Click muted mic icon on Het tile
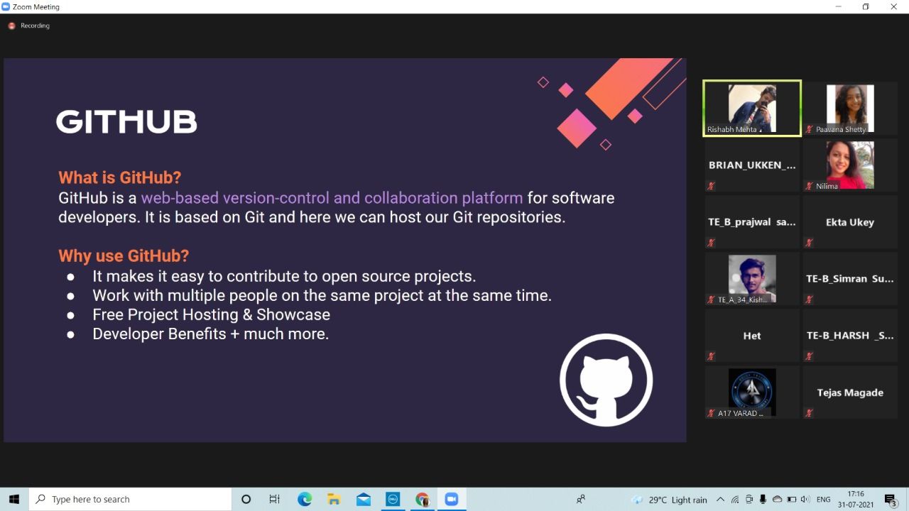This screenshot has height=511, width=909. tap(711, 356)
